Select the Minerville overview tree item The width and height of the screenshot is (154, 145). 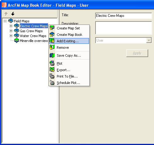pyautogui.click(x=34, y=41)
